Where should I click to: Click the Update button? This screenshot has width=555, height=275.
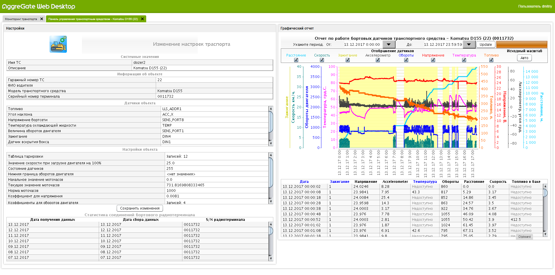pyautogui.click(x=486, y=45)
